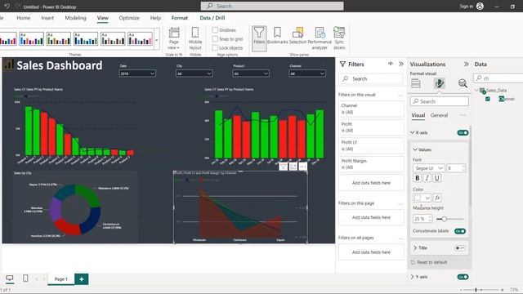Viewport: 523px width, 294px height.
Task: Toggle underline font for X-axis values
Action: [437, 178]
